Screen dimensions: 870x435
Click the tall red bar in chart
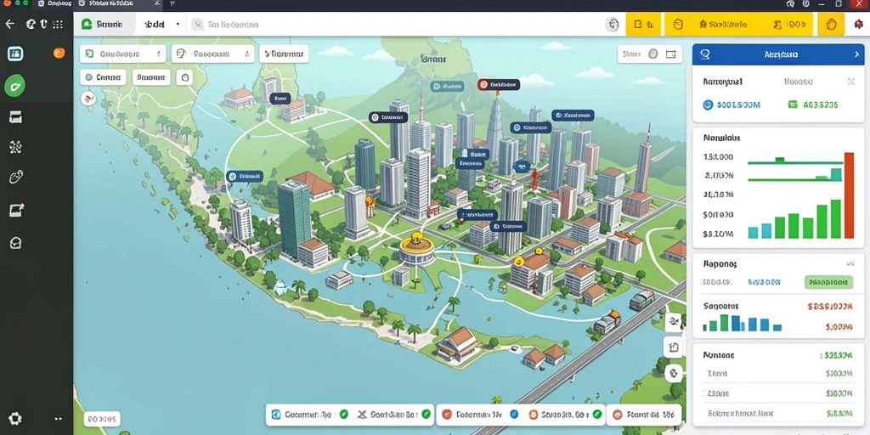(849, 195)
